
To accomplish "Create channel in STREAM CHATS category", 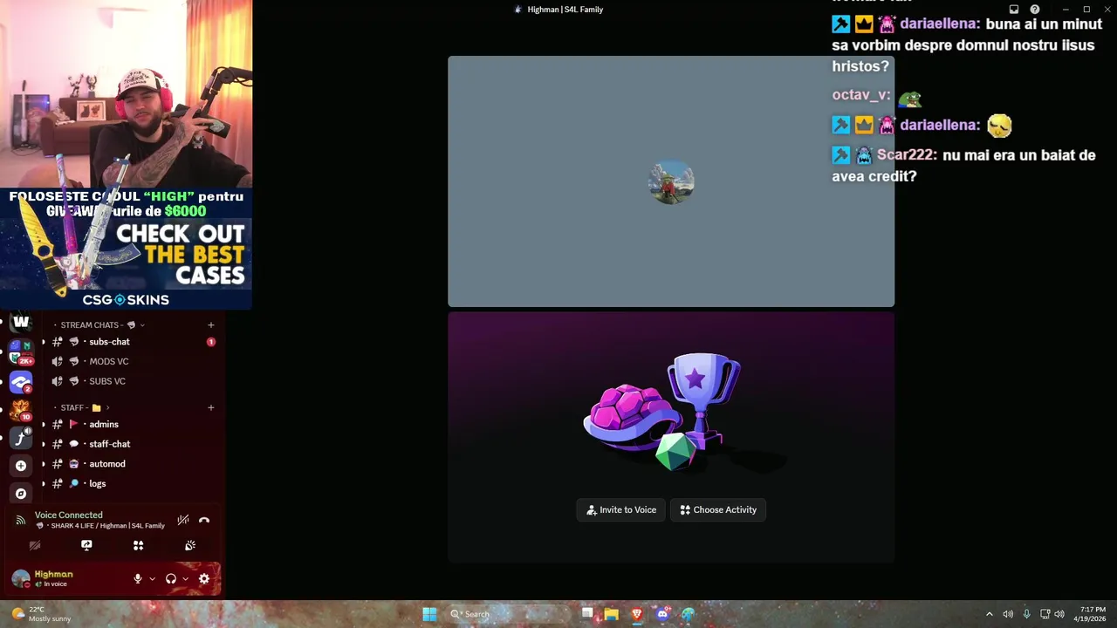I will click(210, 325).
